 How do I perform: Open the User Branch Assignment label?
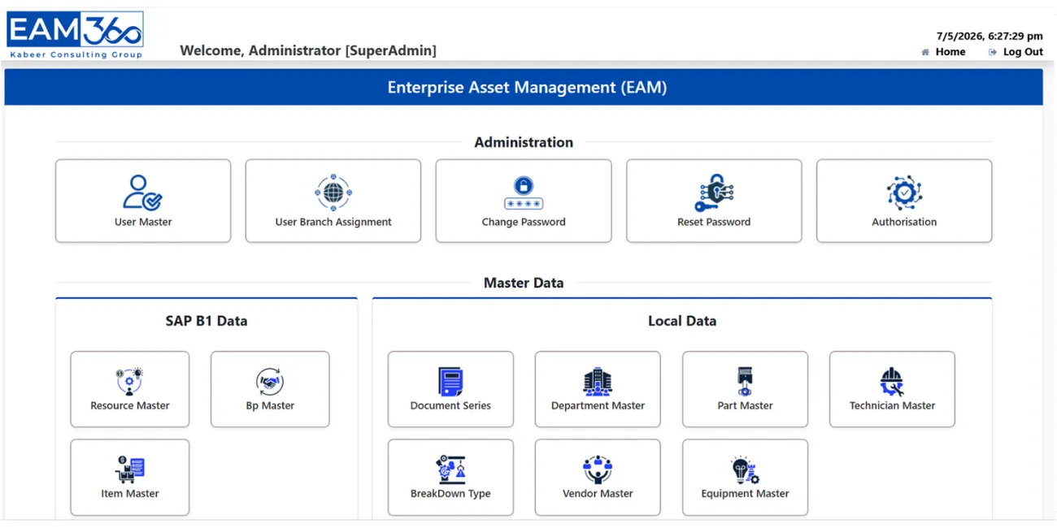(333, 222)
